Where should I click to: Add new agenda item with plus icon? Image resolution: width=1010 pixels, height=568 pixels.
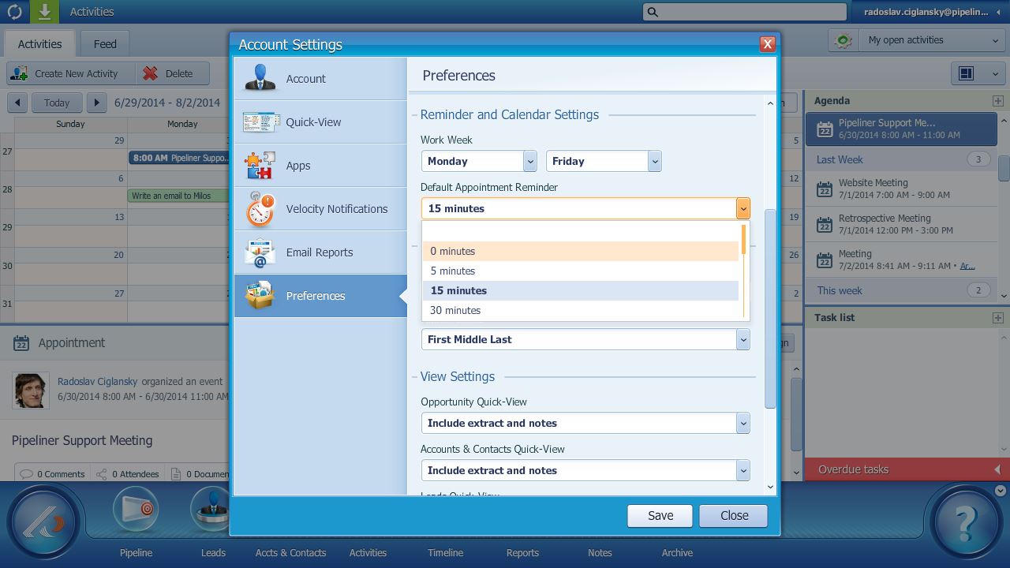(997, 101)
